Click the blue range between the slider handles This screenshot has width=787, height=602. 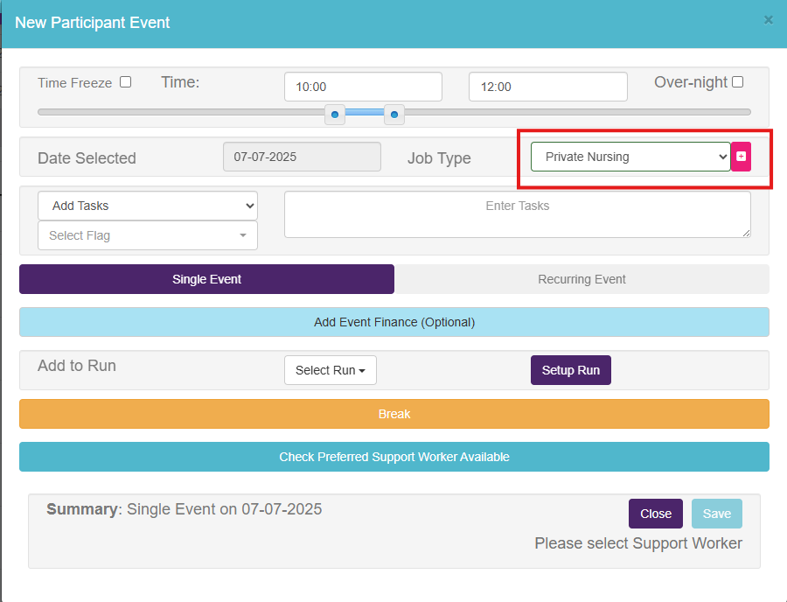[365, 113]
